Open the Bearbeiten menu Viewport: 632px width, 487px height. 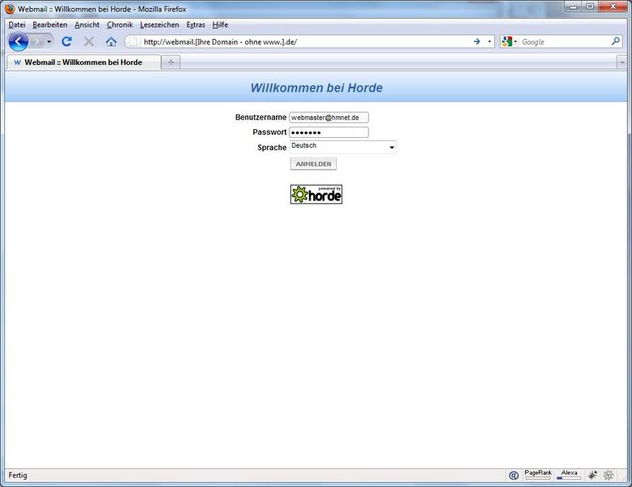tap(50, 24)
